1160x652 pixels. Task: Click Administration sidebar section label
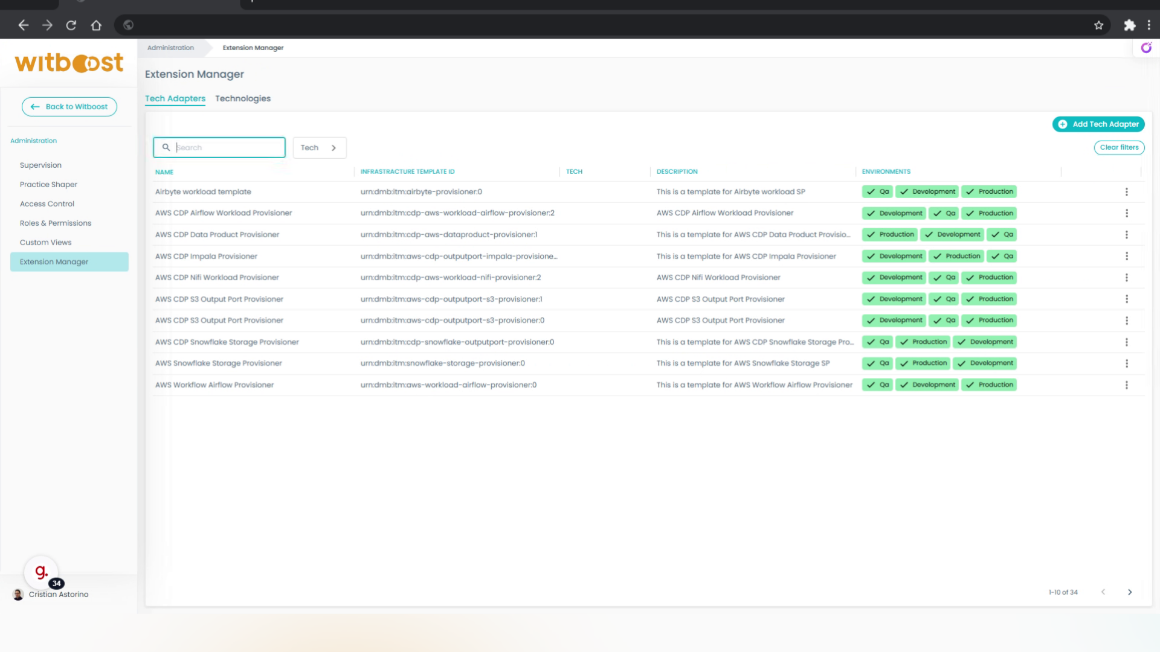point(33,141)
